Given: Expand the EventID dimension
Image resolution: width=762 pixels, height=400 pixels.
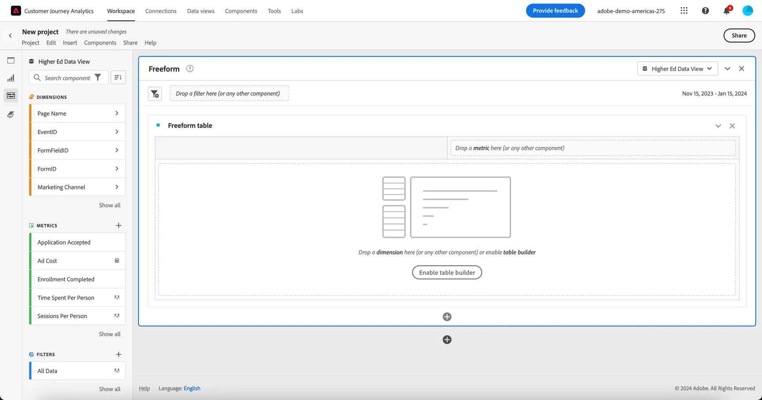Looking at the screenshot, I should click(117, 132).
